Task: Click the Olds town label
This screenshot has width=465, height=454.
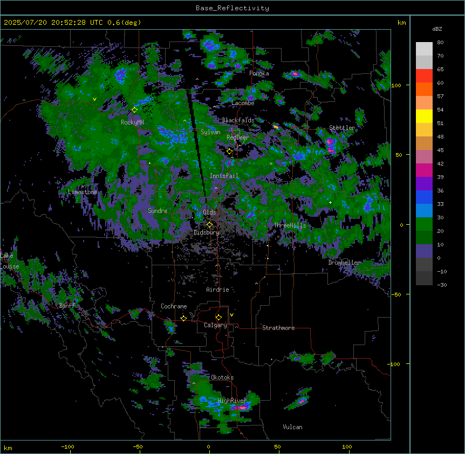Action: click(209, 212)
